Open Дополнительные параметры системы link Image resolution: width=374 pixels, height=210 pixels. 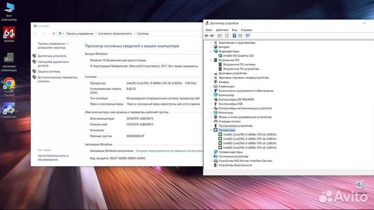(58, 79)
